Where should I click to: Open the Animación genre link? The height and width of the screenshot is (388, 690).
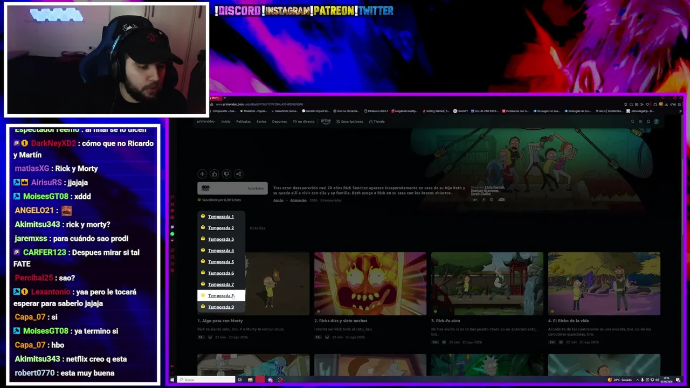[x=298, y=200]
